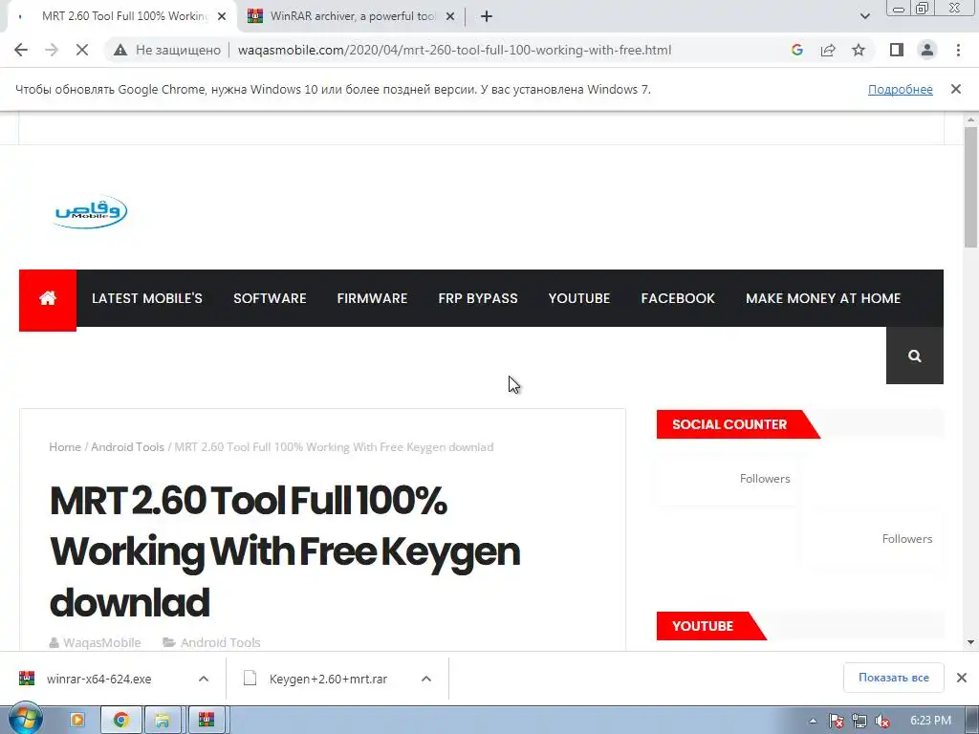This screenshot has height=734, width=979.
Task: Click the muted volume tray icon
Action: tap(882, 721)
